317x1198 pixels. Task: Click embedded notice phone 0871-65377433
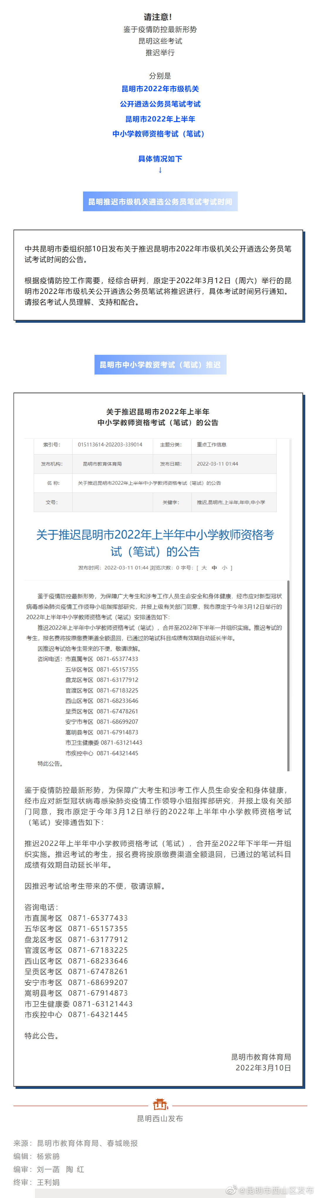pyautogui.click(x=117, y=659)
